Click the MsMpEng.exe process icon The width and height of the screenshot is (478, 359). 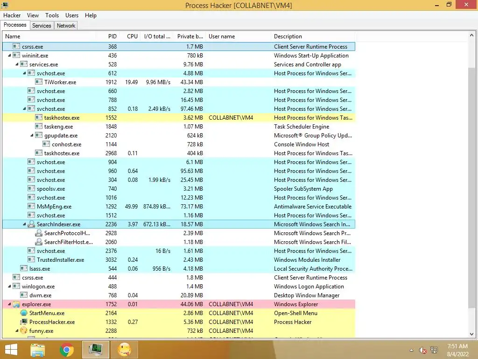tap(31, 206)
